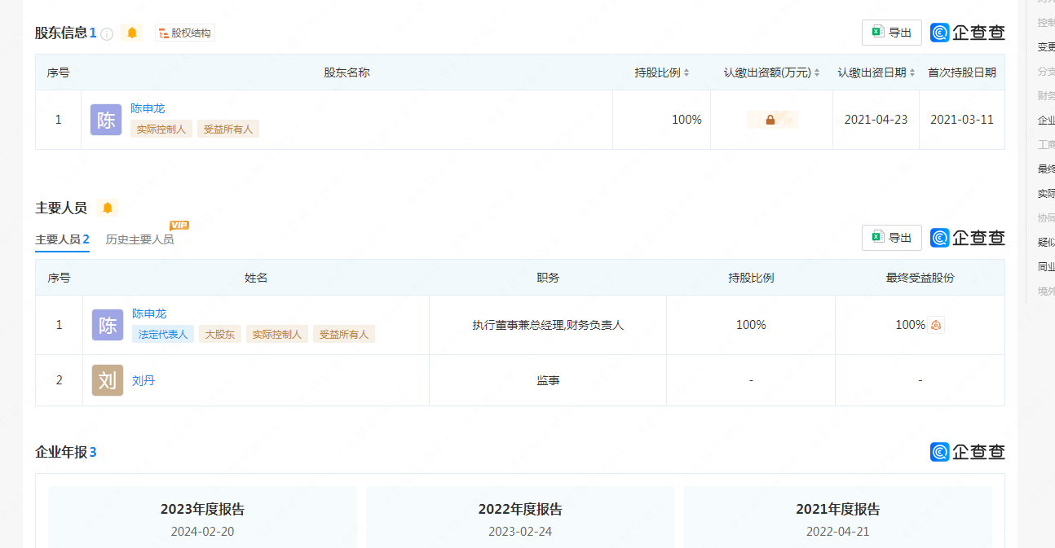This screenshot has height=548, width=1055.
Task: Click the 大股东 tag
Action: coord(220,334)
